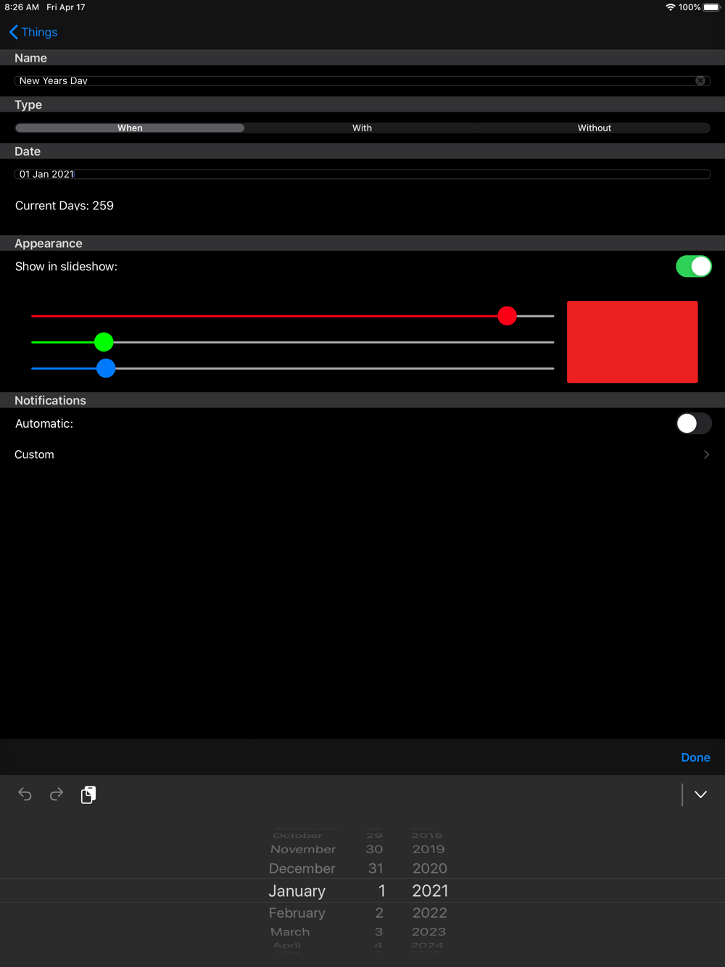
Task: Pick 2022 in the year wheel
Action: (430, 913)
